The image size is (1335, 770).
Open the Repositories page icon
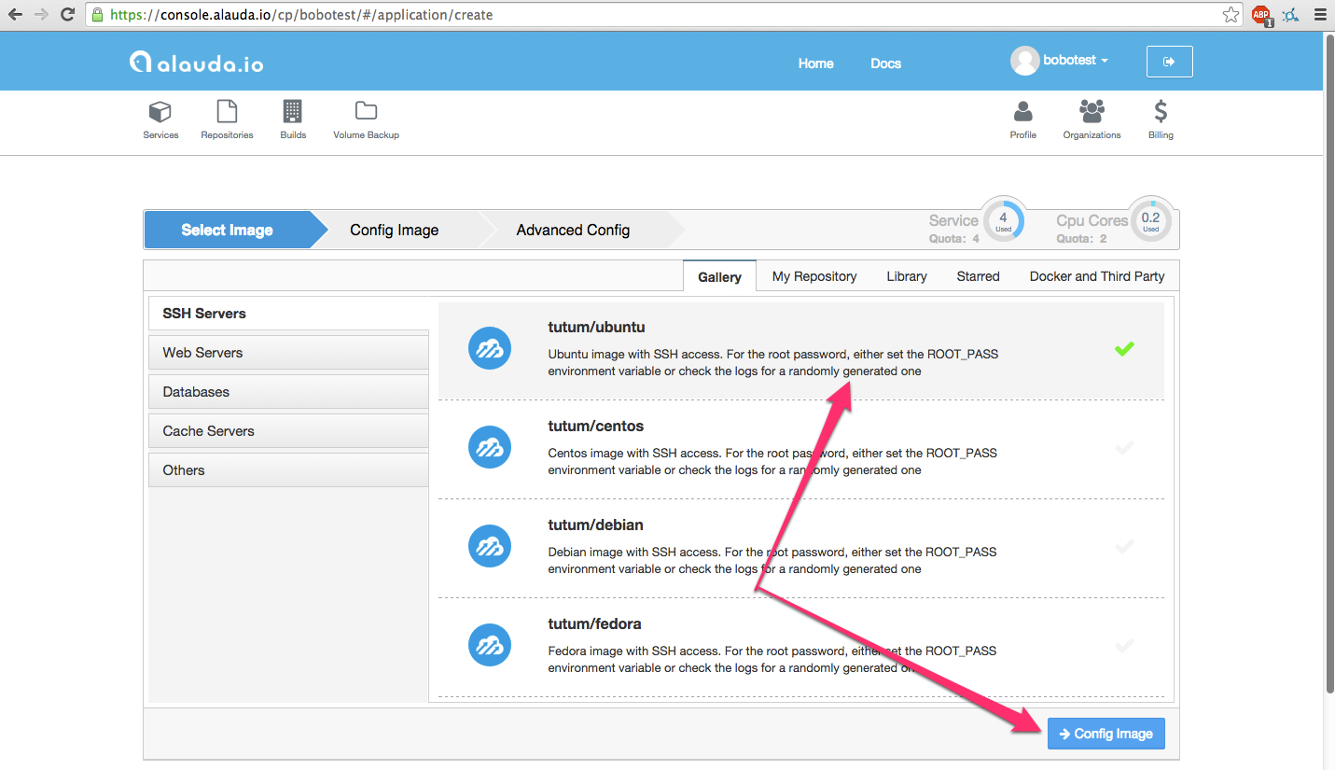pos(227,112)
